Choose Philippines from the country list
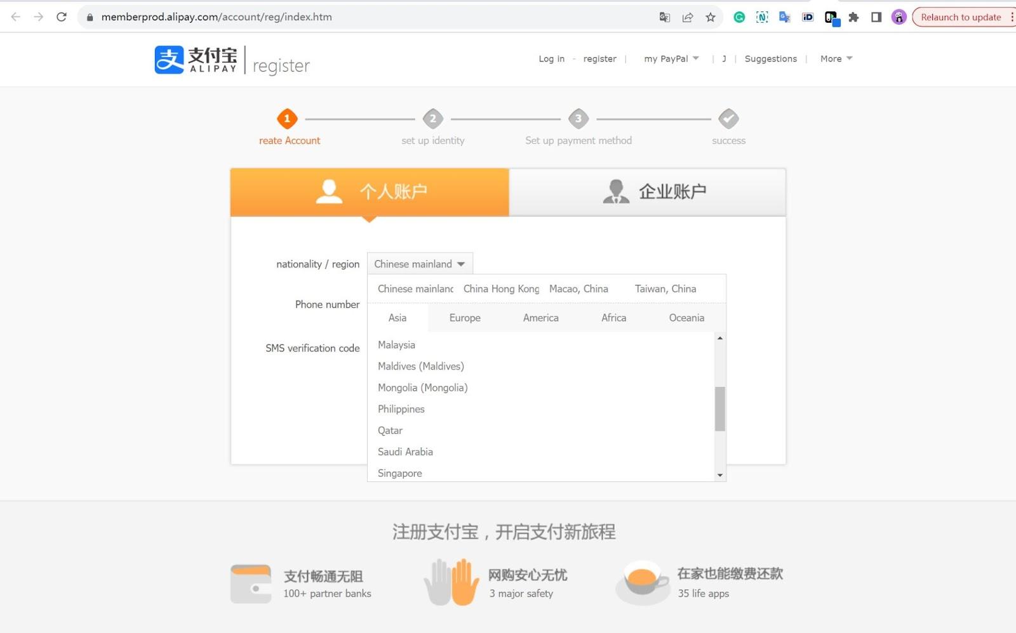Screen dimensions: 1016x633 coord(401,409)
